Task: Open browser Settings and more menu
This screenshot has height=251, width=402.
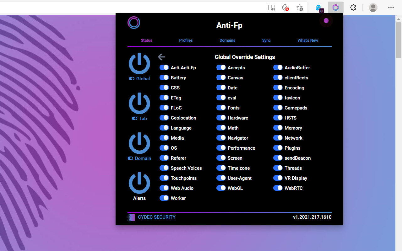Action: coord(391,8)
